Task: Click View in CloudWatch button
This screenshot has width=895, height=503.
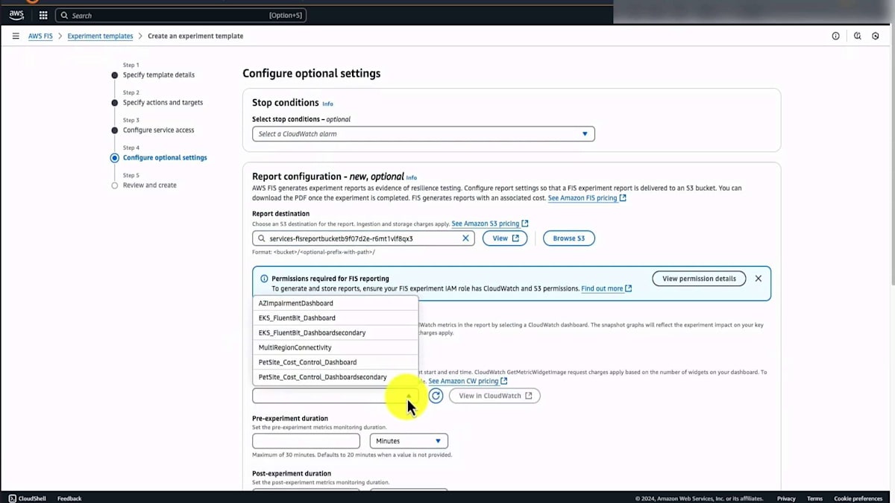Action: pyautogui.click(x=494, y=396)
